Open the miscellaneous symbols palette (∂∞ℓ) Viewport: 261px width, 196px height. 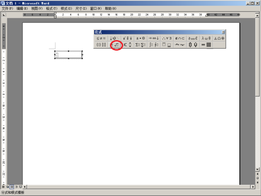[x=193, y=38]
